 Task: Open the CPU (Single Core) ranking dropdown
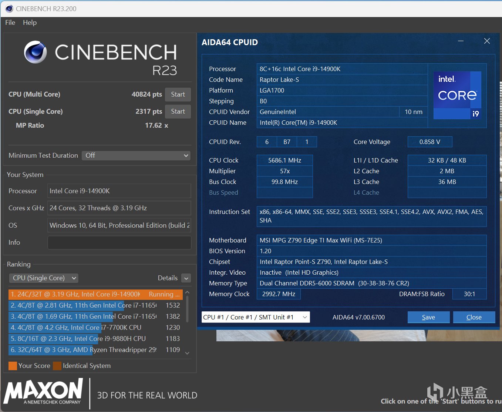tap(43, 278)
